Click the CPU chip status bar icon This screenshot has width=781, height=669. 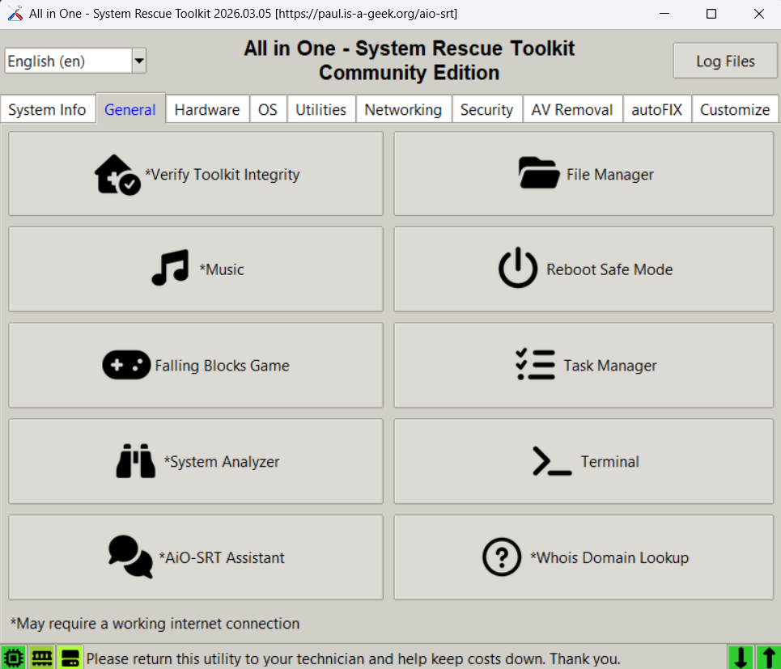[x=13, y=658]
